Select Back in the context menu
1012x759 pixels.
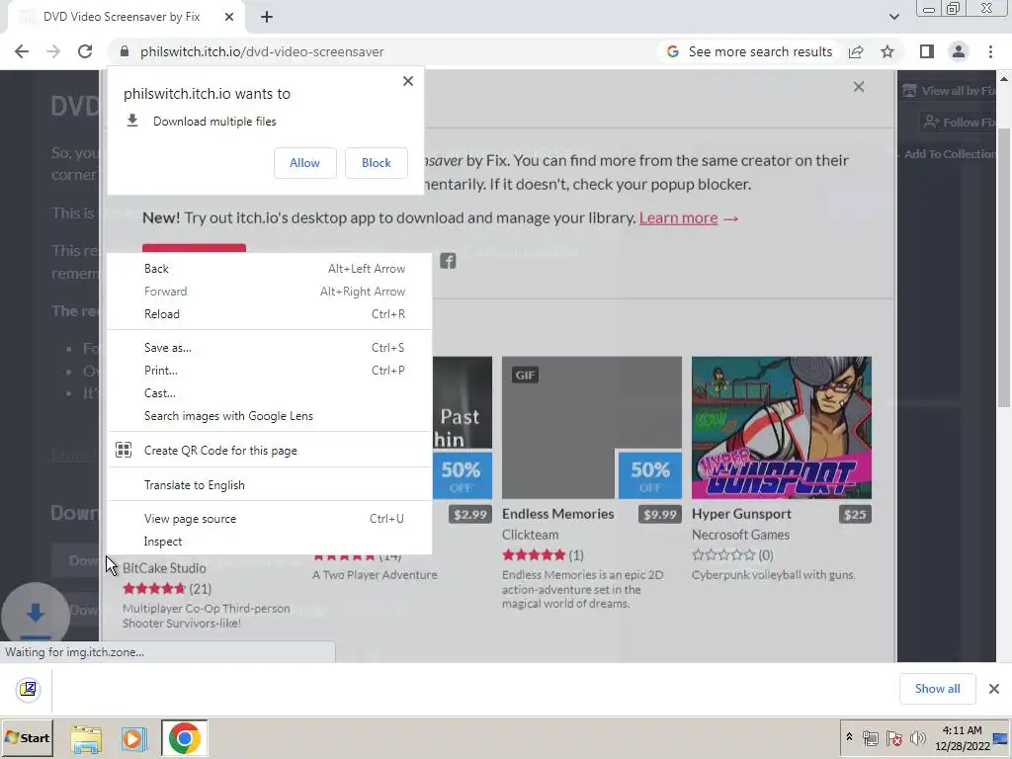(269, 269)
